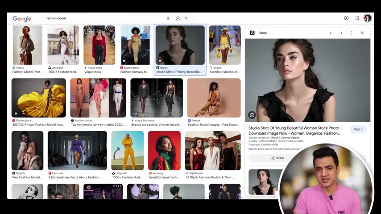Screen dimensions: 381x214
Task: Open the Vecteezy beautiful asian fashion thumbnail
Action: [164, 151]
